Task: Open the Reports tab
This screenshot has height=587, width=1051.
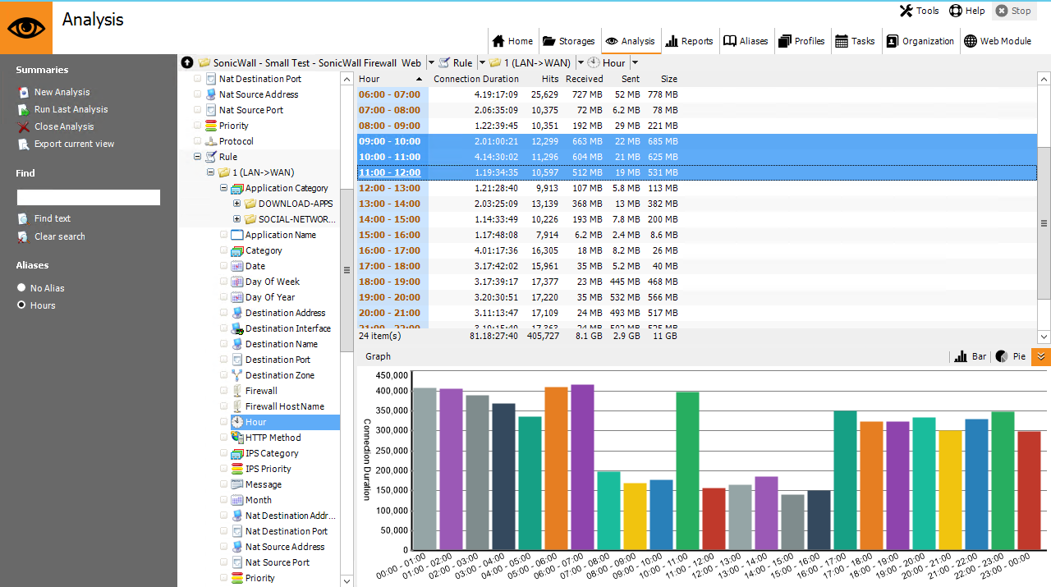Action: 689,41
